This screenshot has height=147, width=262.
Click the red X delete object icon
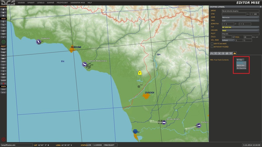(x=3, y=83)
